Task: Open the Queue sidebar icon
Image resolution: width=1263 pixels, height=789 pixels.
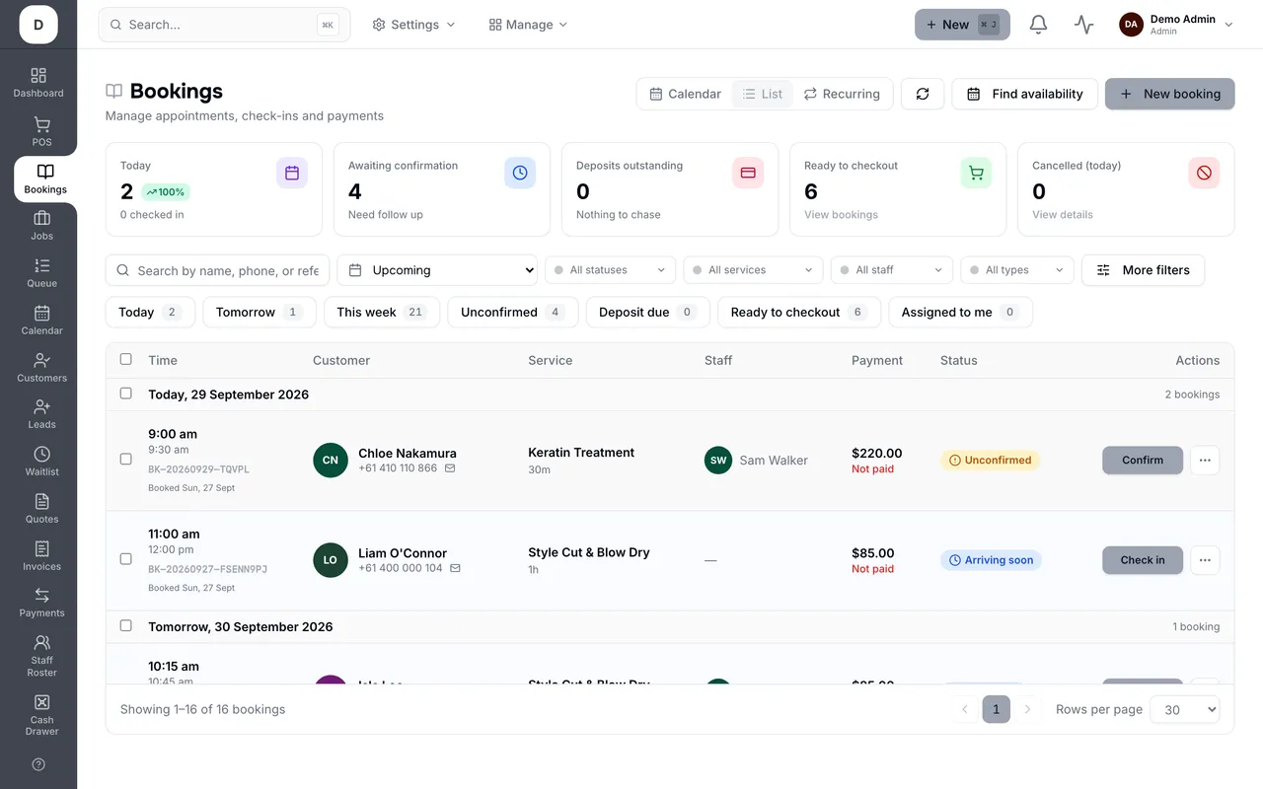Action: pyautogui.click(x=41, y=273)
